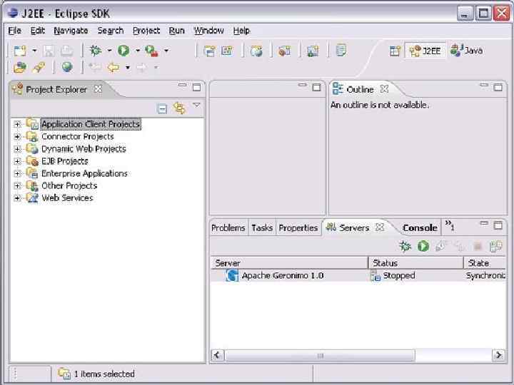Click the globe web project toolbar icon
This screenshot has height=385, width=514.
(x=256, y=51)
